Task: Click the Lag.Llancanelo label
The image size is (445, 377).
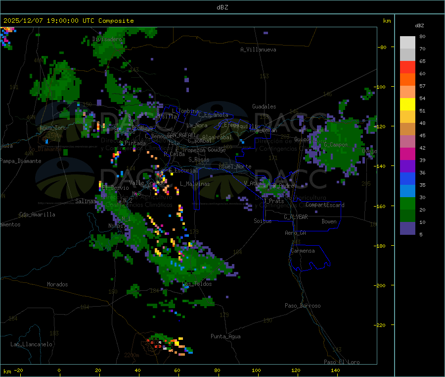Action: (x=31, y=344)
